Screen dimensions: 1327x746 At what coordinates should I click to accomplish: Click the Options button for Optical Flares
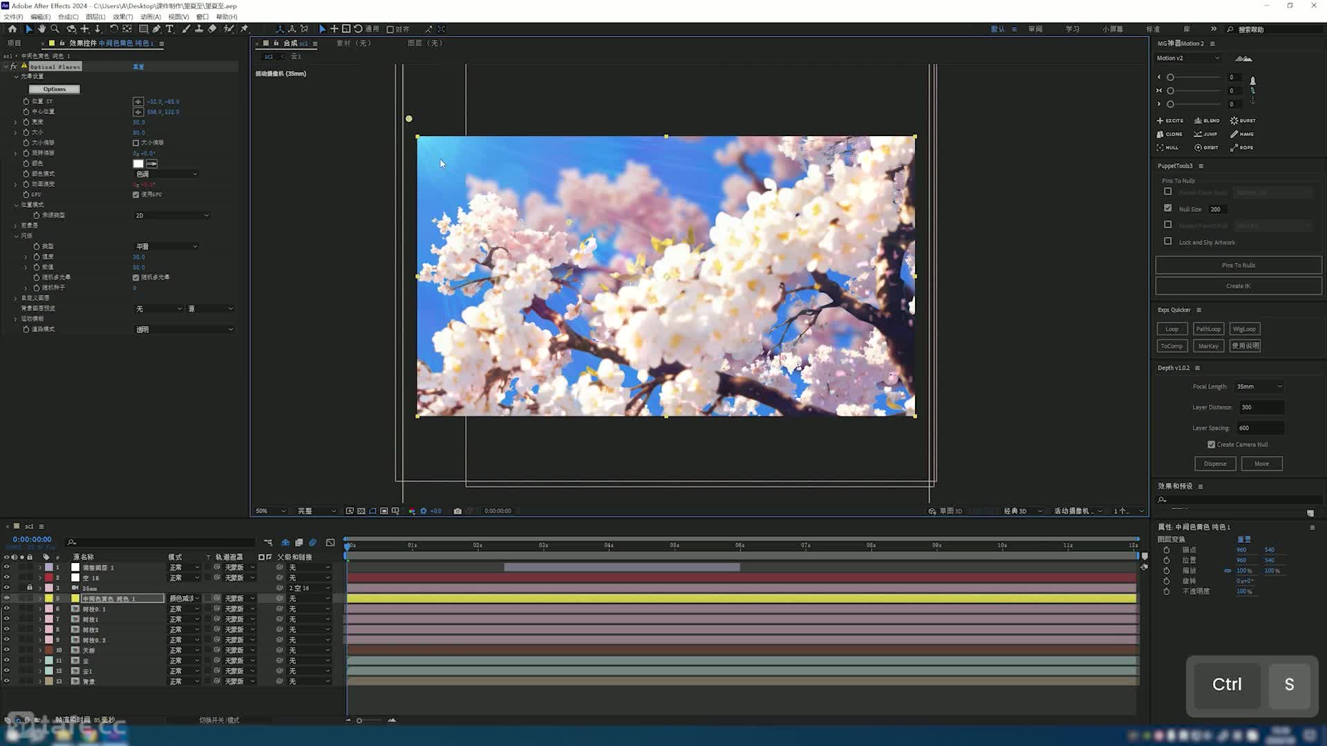pyautogui.click(x=54, y=89)
